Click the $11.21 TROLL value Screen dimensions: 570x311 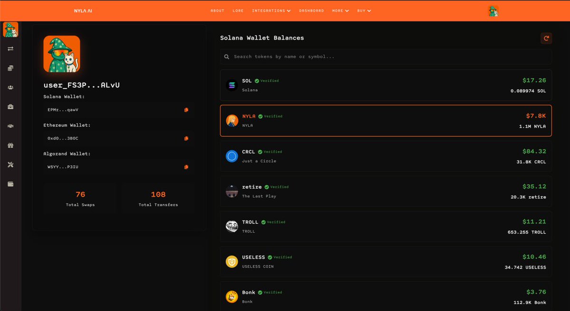tap(534, 222)
